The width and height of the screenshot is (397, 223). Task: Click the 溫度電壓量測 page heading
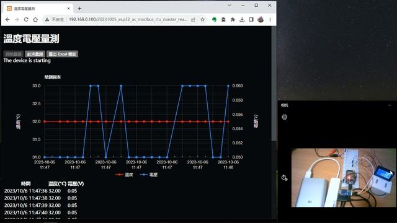click(x=32, y=38)
